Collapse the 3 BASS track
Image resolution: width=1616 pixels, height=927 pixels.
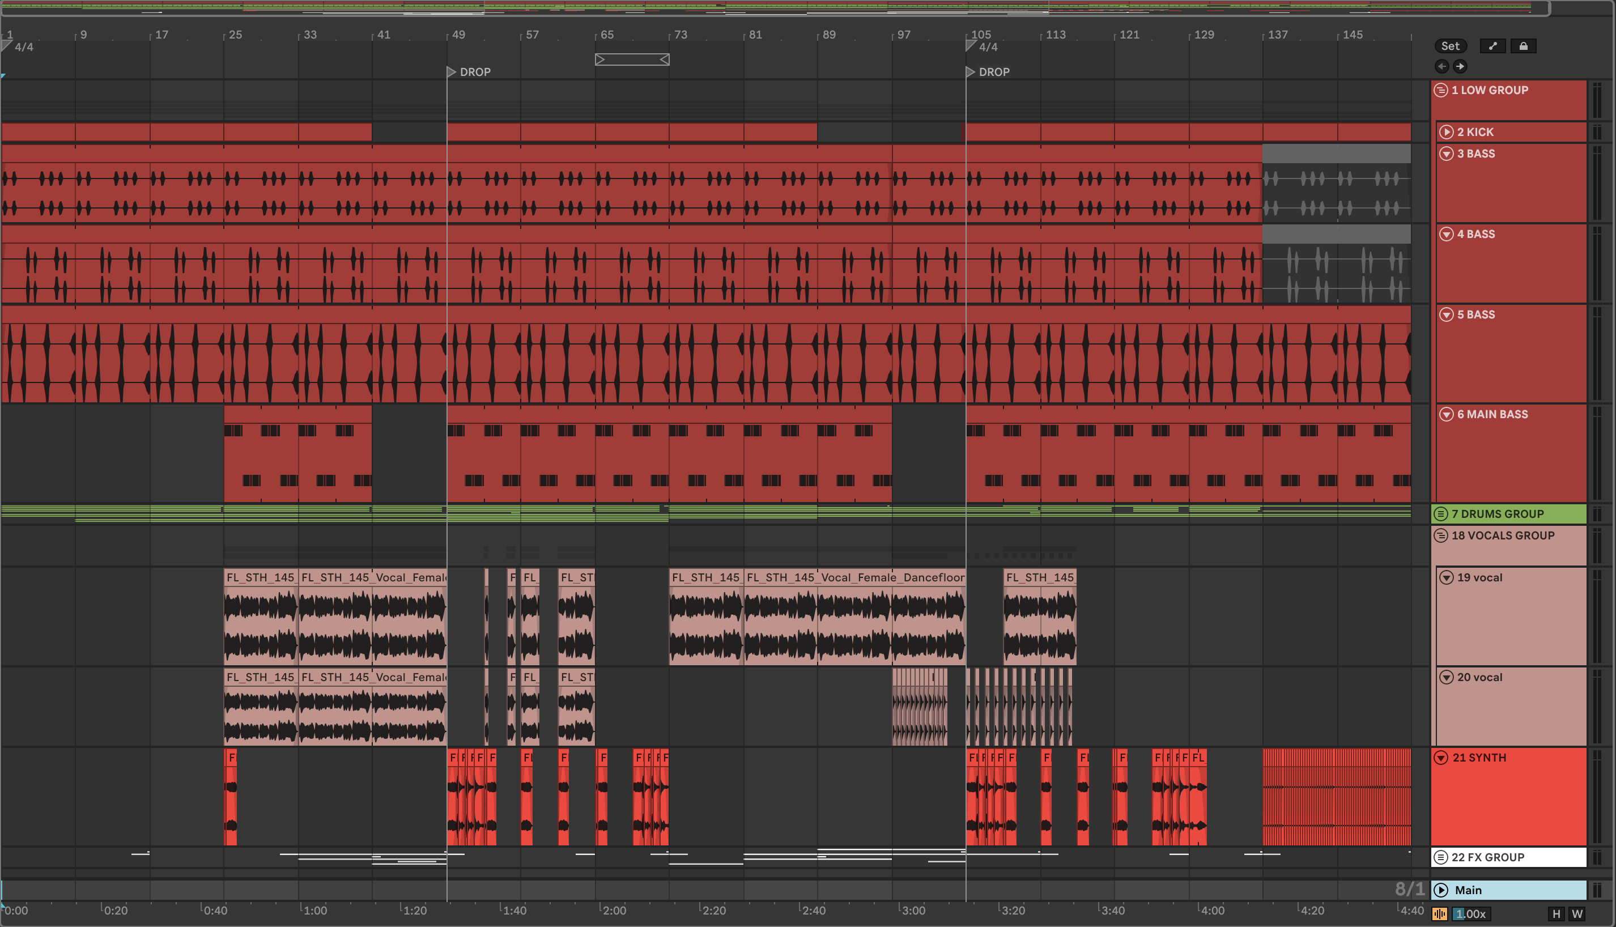click(x=1446, y=154)
